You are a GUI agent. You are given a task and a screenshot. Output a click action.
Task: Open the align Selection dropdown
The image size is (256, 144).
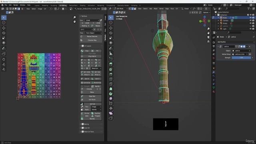(96, 68)
